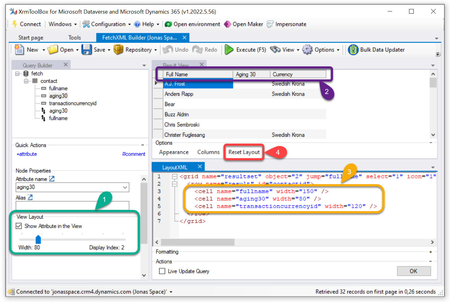Click the New document icon
Viewport: 450px width, 302px height.
coord(19,50)
